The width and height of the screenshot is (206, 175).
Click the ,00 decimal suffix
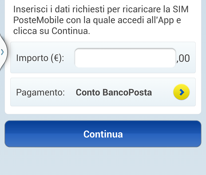pyautogui.click(x=183, y=58)
